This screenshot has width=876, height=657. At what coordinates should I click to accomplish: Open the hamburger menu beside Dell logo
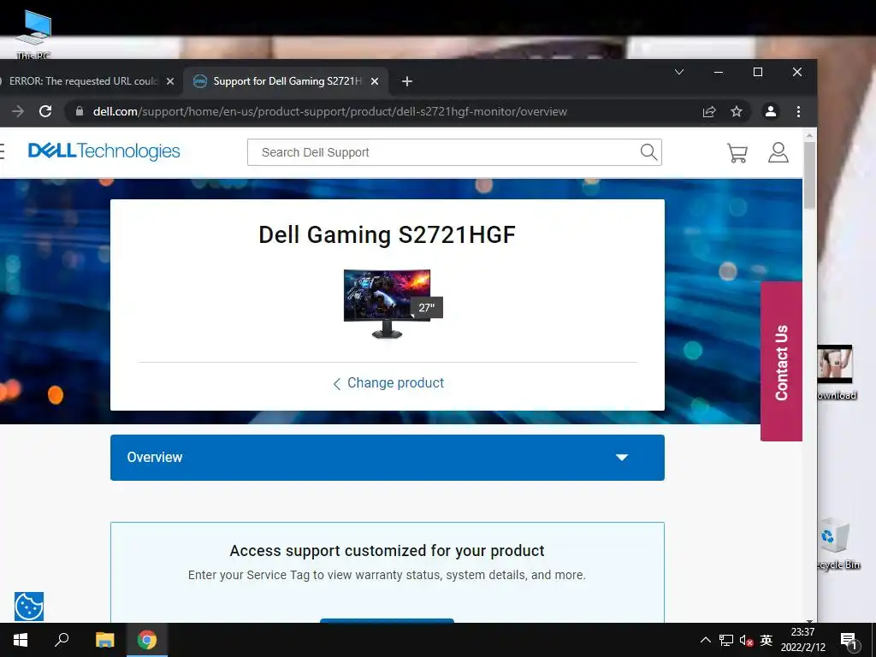click(x=2, y=151)
